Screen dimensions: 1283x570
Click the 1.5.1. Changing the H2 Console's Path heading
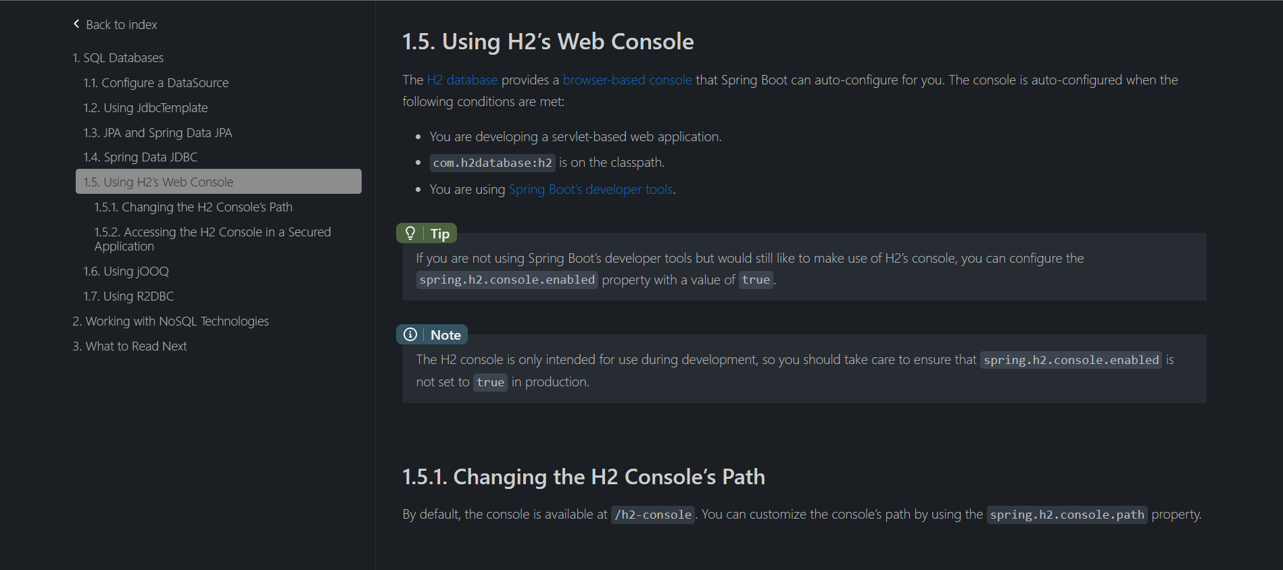pos(584,477)
